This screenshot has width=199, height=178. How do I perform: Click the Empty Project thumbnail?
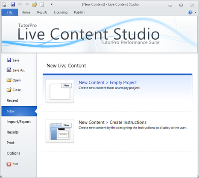pos(60,91)
